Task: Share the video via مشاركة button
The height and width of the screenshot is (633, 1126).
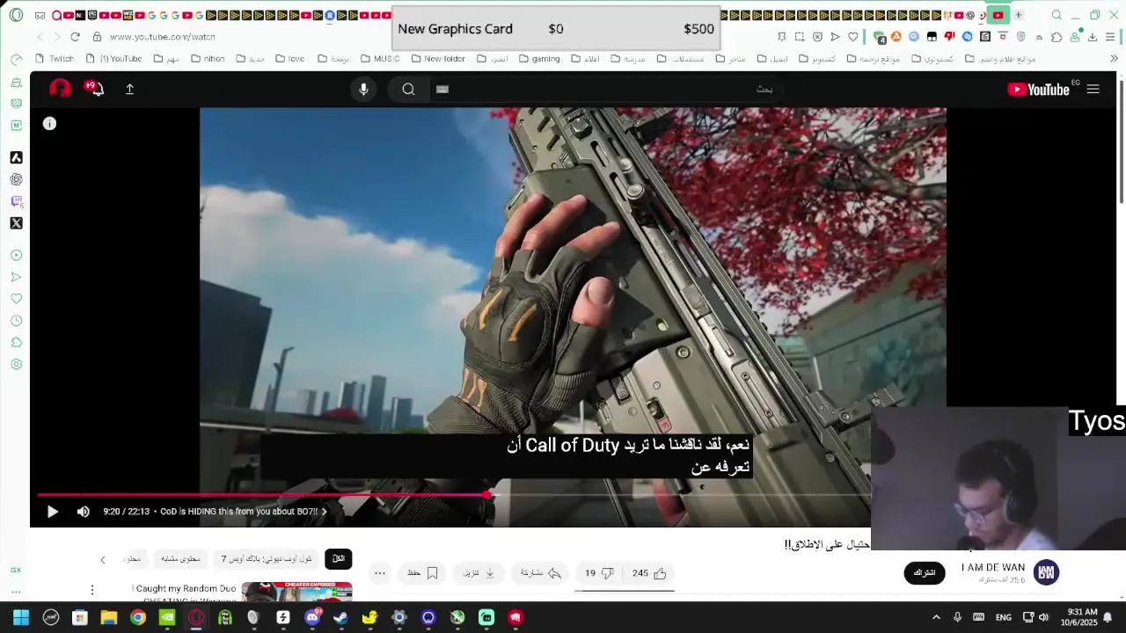Action: coord(541,573)
